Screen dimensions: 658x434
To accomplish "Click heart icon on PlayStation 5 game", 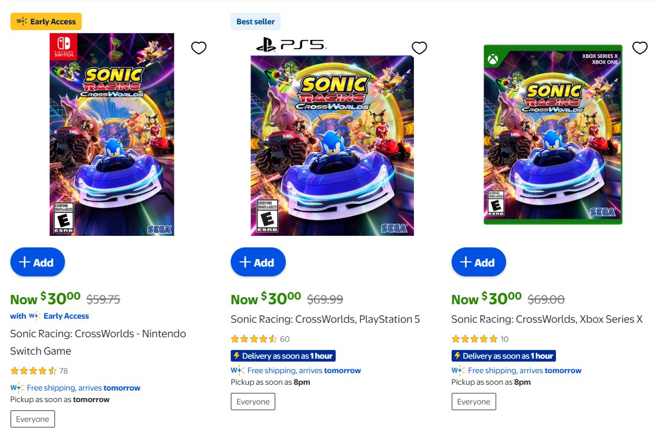I will click(419, 48).
